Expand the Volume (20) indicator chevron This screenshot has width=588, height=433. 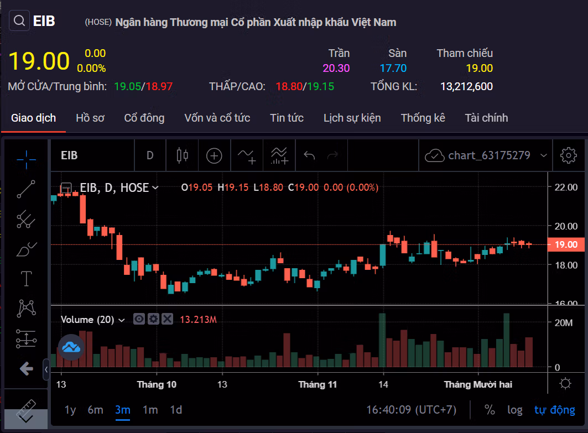122,320
